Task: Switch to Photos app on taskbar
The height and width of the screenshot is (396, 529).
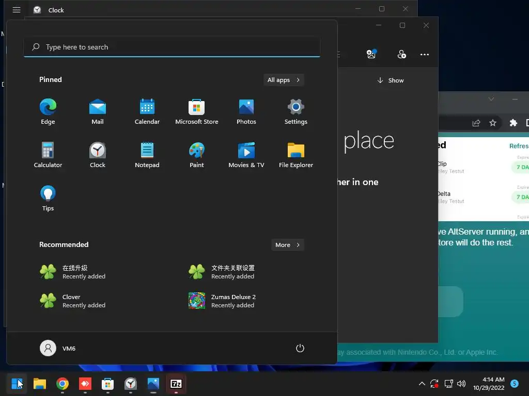Action: pos(153,384)
